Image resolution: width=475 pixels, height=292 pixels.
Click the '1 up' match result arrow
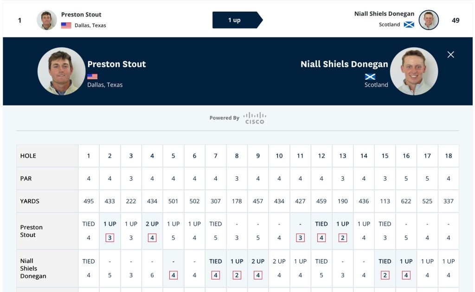coord(237,20)
